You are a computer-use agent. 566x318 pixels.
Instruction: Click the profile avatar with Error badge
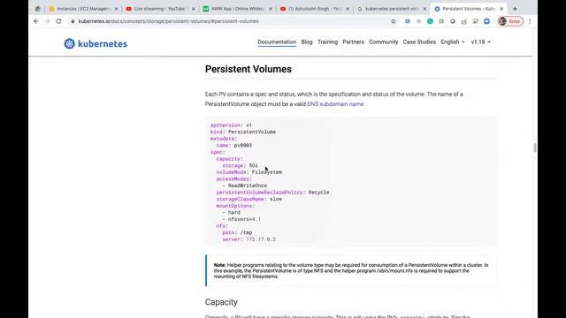tap(510, 21)
